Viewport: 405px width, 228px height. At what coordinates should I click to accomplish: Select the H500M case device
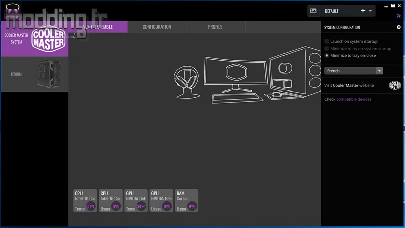[34, 74]
